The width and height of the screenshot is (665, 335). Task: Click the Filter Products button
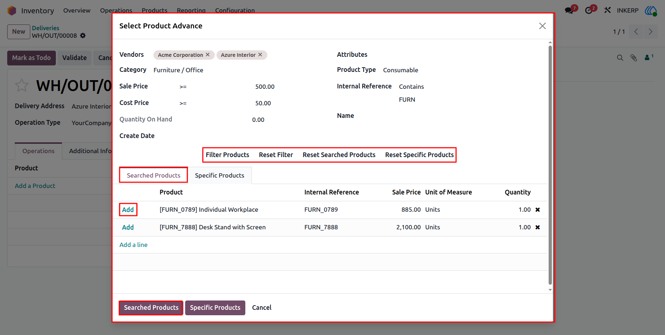227,155
